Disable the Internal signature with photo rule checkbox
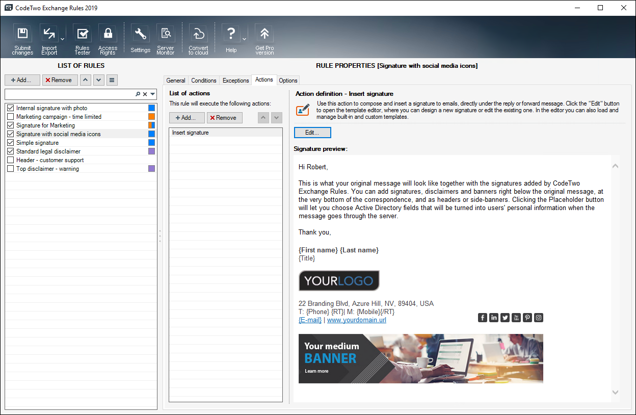The width and height of the screenshot is (636, 415). click(10, 108)
